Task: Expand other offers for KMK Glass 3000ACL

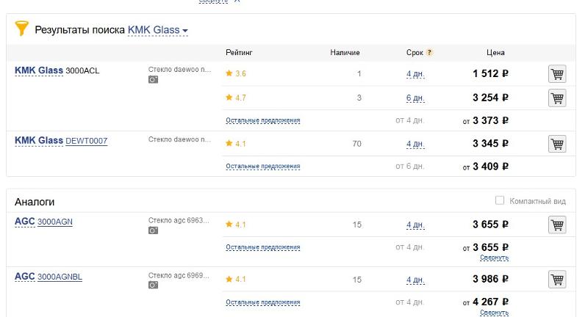Action: [263, 120]
